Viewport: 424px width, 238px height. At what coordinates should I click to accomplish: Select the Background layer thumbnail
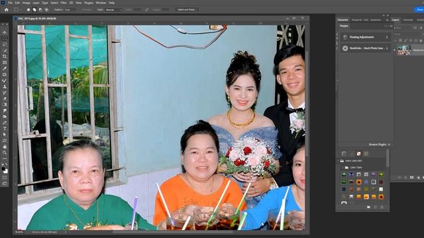tap(404, 50)
